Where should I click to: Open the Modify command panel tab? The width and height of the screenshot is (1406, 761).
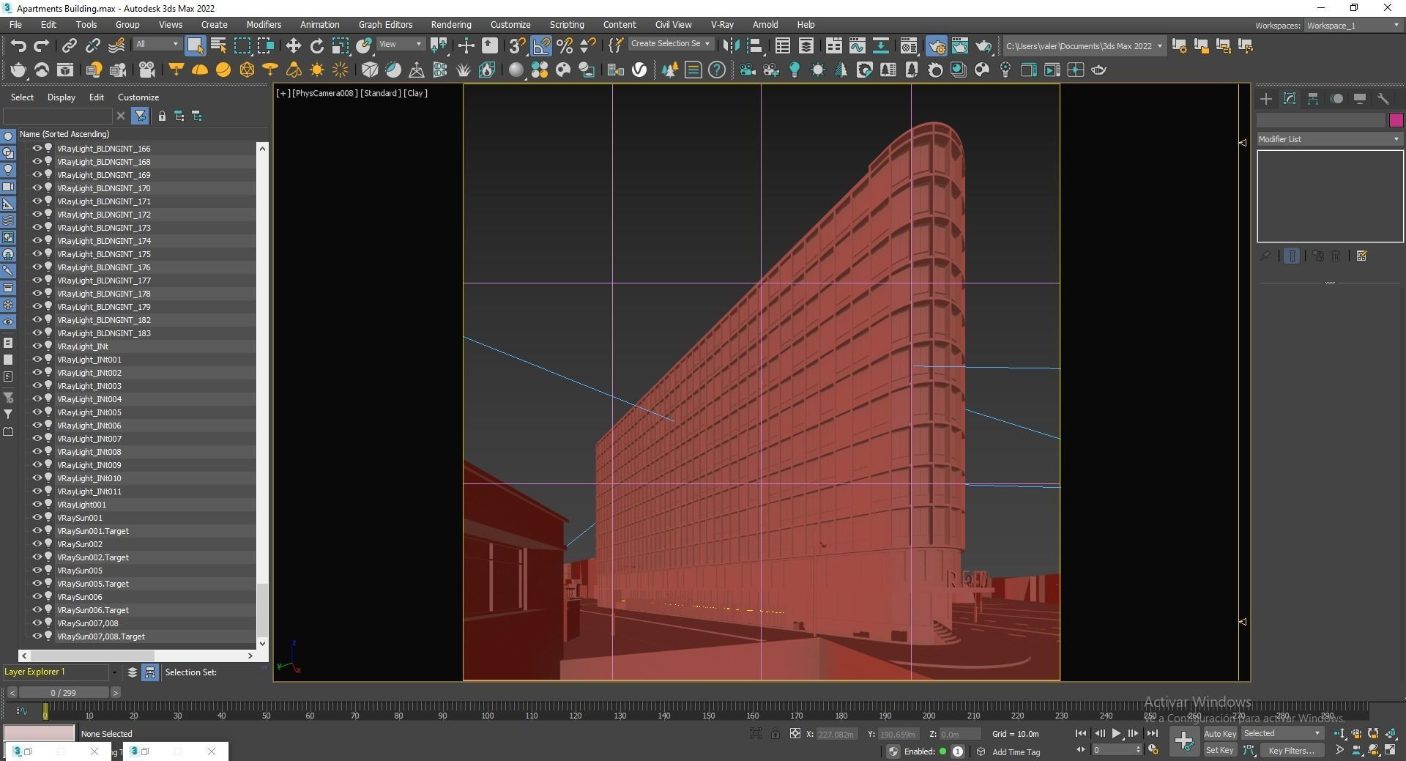click(1290, 98)
